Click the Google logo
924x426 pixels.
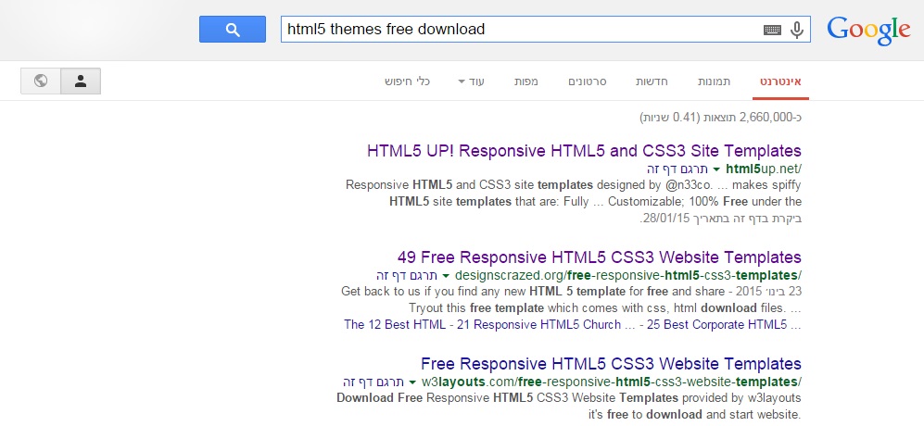coord(868,30)
